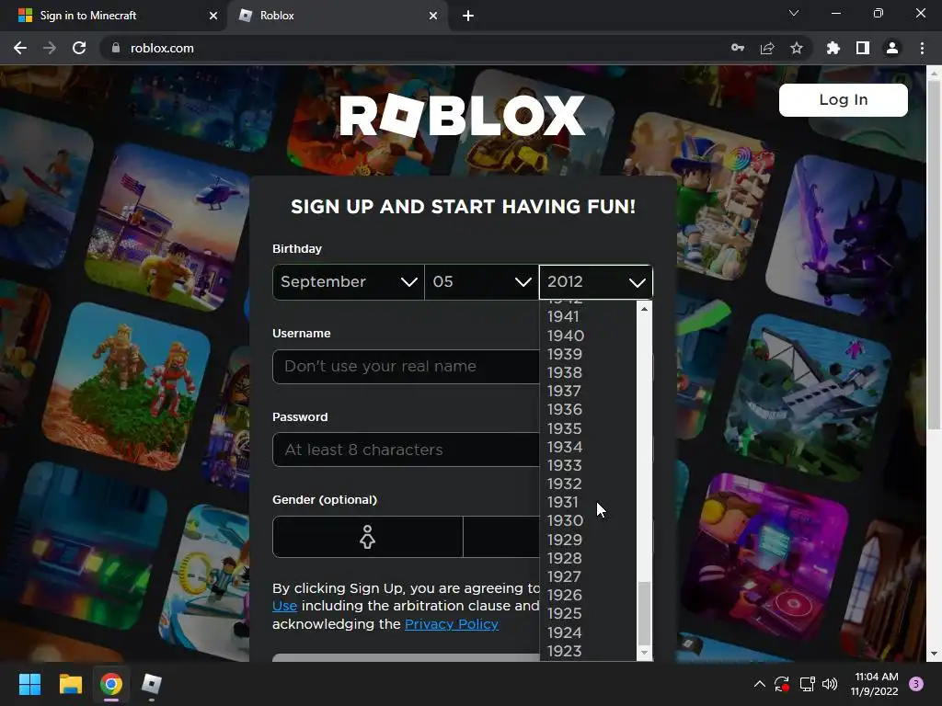Click the Log In button
942x706 pixels.
click(x=844, y=99)
